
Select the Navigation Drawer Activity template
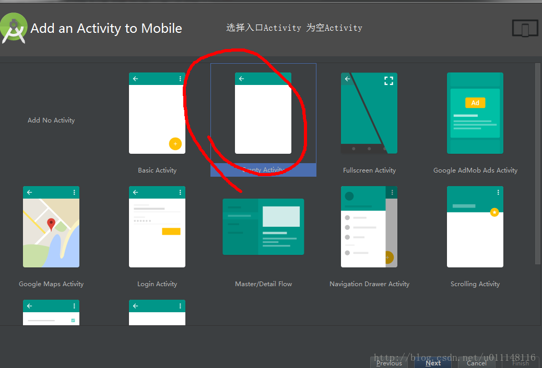[x=369, y=227]
